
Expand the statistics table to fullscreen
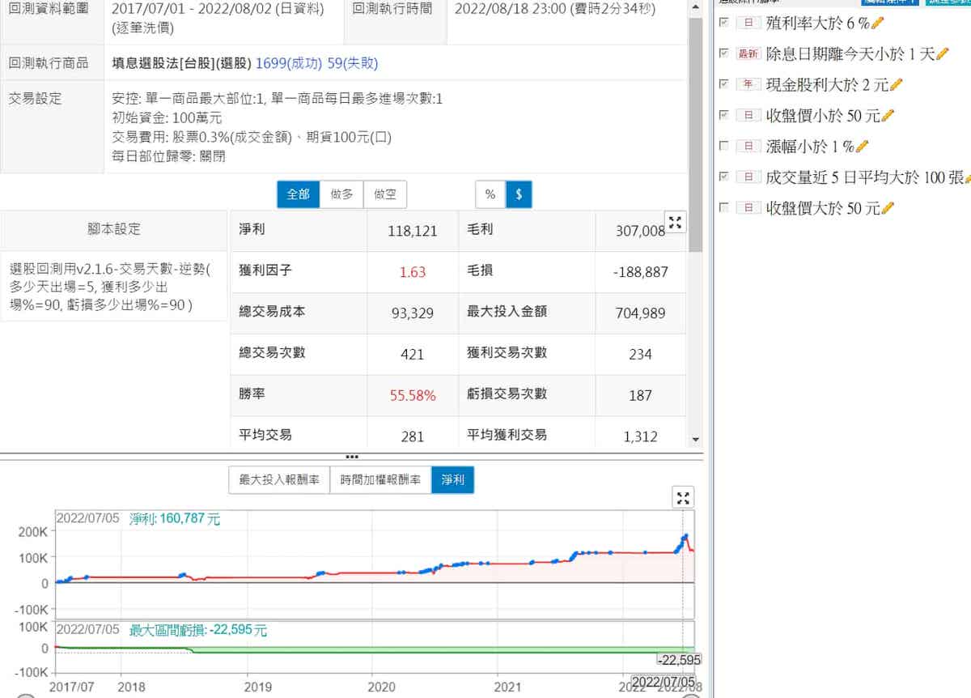(675, 223)
